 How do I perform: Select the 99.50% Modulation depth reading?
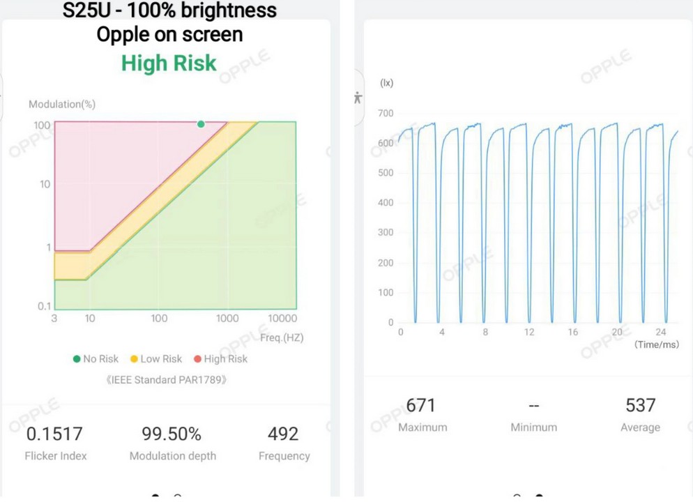(x=172, y=434)
